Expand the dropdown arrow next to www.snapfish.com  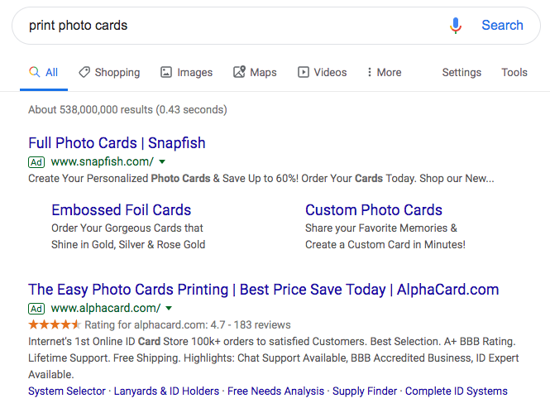point(162,161)
